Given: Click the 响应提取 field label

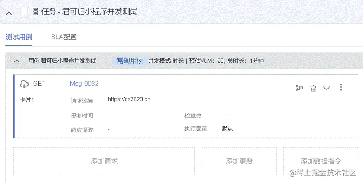Looking at the screenshot, I should coord(82,130).
